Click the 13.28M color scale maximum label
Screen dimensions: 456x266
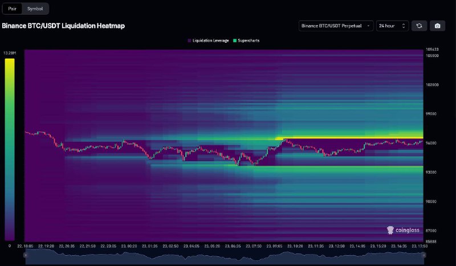point(10,53)
